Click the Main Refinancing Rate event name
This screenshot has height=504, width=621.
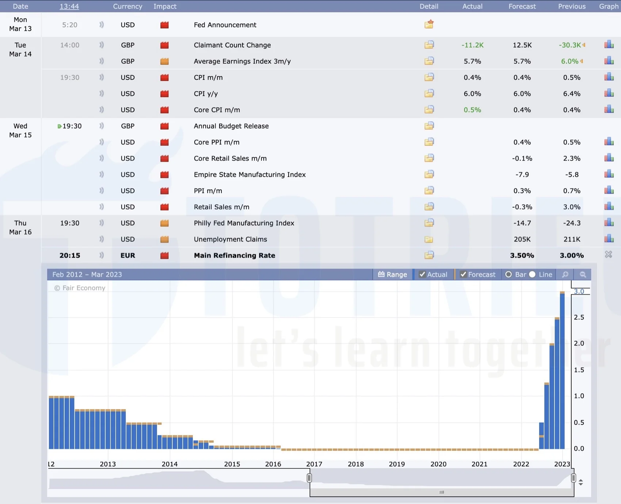[x=234, y=255]
